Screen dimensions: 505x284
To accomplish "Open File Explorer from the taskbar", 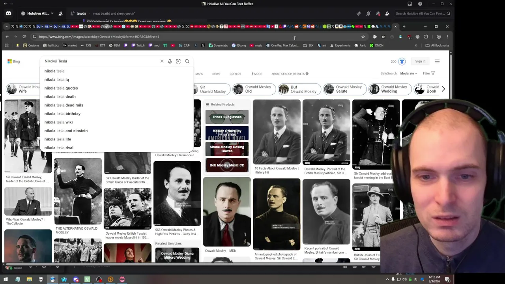I will (x=29, y=279).
